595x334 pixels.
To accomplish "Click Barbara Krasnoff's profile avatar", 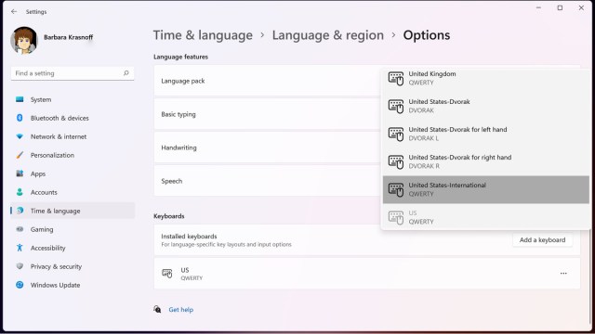I will point(24,40).
